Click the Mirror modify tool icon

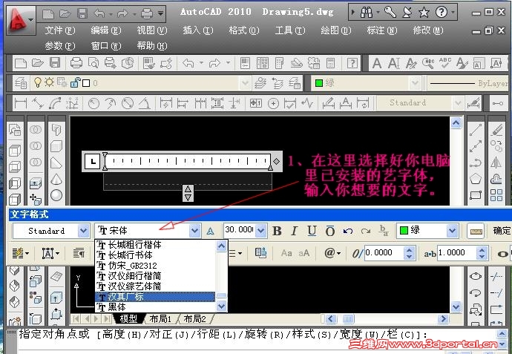496,163
